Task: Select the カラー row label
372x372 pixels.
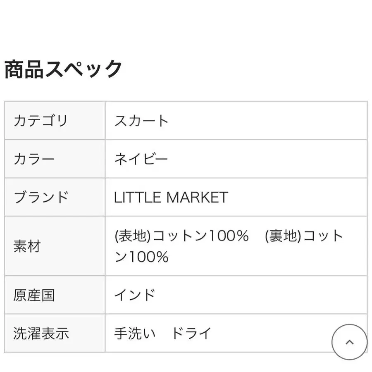Action: pos(34,159)
